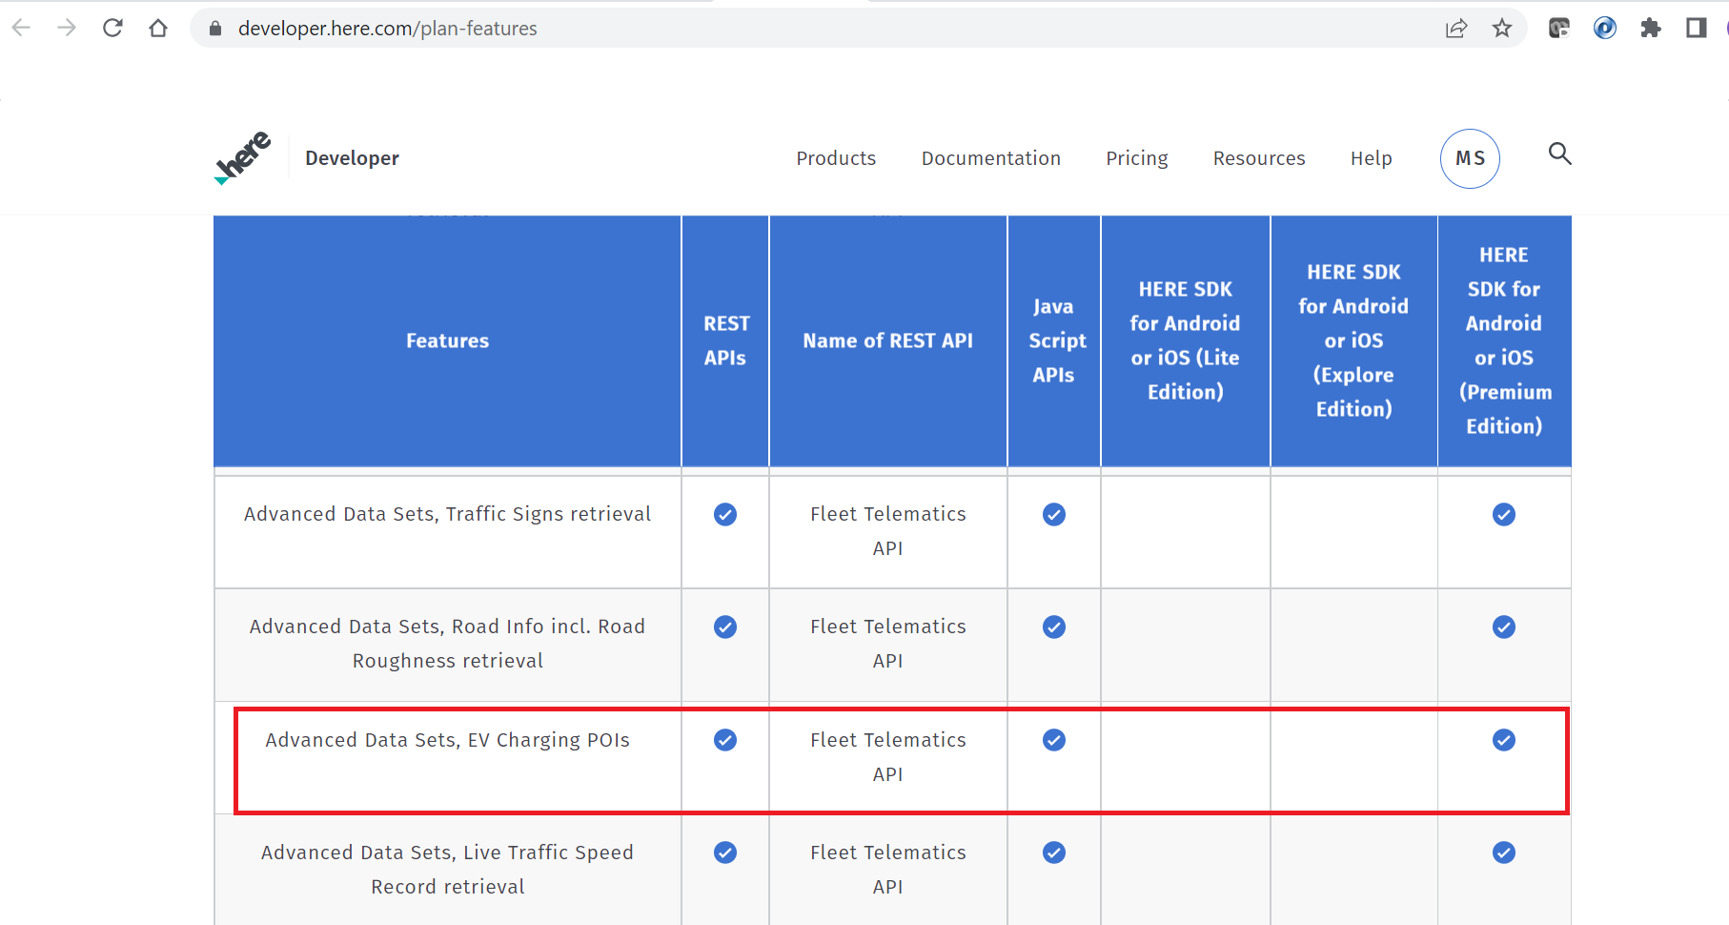Open the Help navigation link
This screenshot has height=925, width=1729.
pyautogui.click(x=1371, y=158)
